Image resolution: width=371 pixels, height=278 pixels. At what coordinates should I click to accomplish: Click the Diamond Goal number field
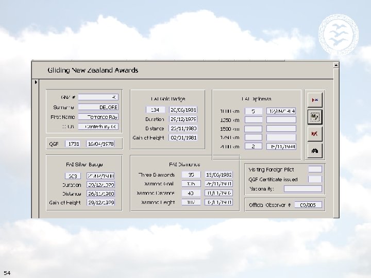(191, 184)
